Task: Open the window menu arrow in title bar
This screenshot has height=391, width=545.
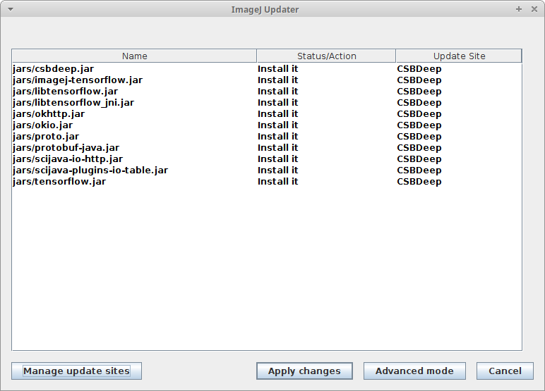Action: (x=11, y=9)
